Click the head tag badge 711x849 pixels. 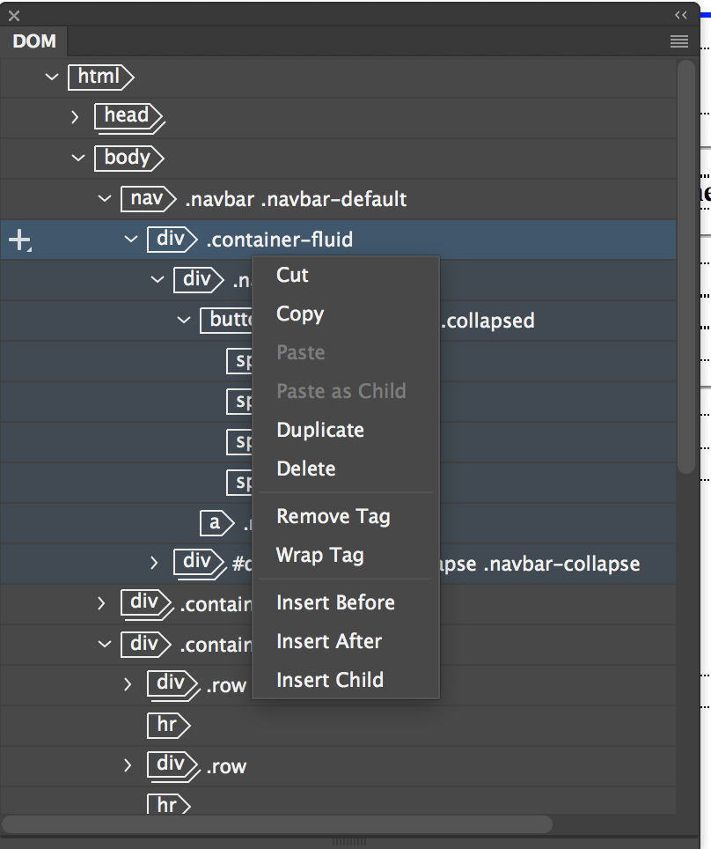[127, 116]
